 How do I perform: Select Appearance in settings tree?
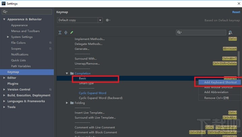(x=19, y=25)
